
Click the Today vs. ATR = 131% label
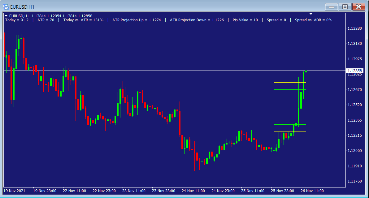click(x=83, y=20)
